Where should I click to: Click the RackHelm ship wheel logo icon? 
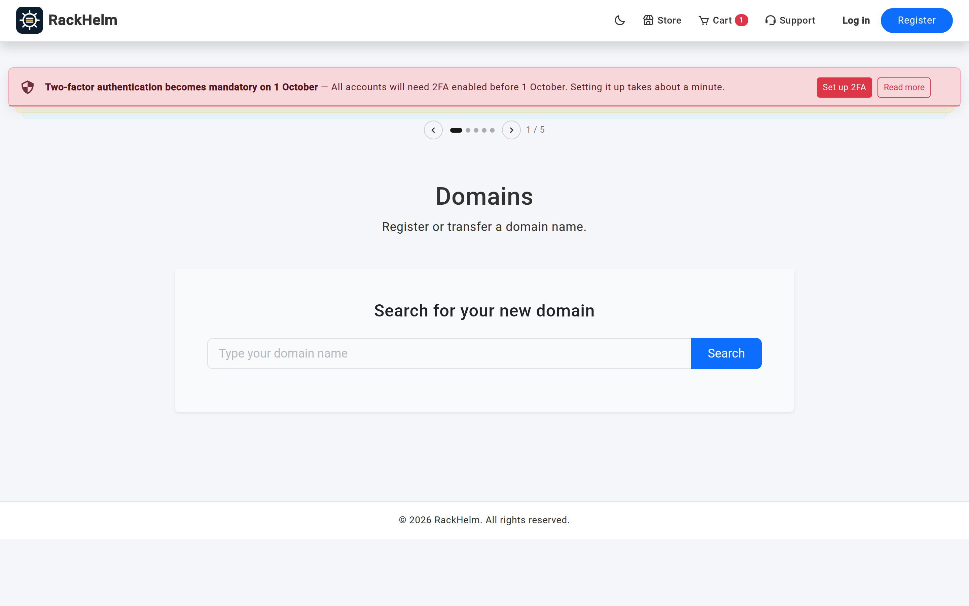pos(30,20)
